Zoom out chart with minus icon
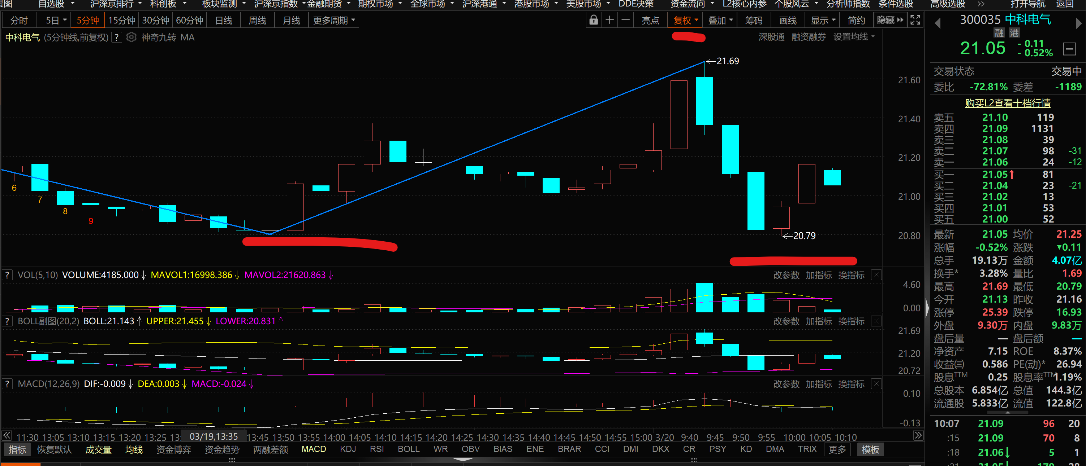Screen dimensions: 1086x466 click(x=626, y=20)
